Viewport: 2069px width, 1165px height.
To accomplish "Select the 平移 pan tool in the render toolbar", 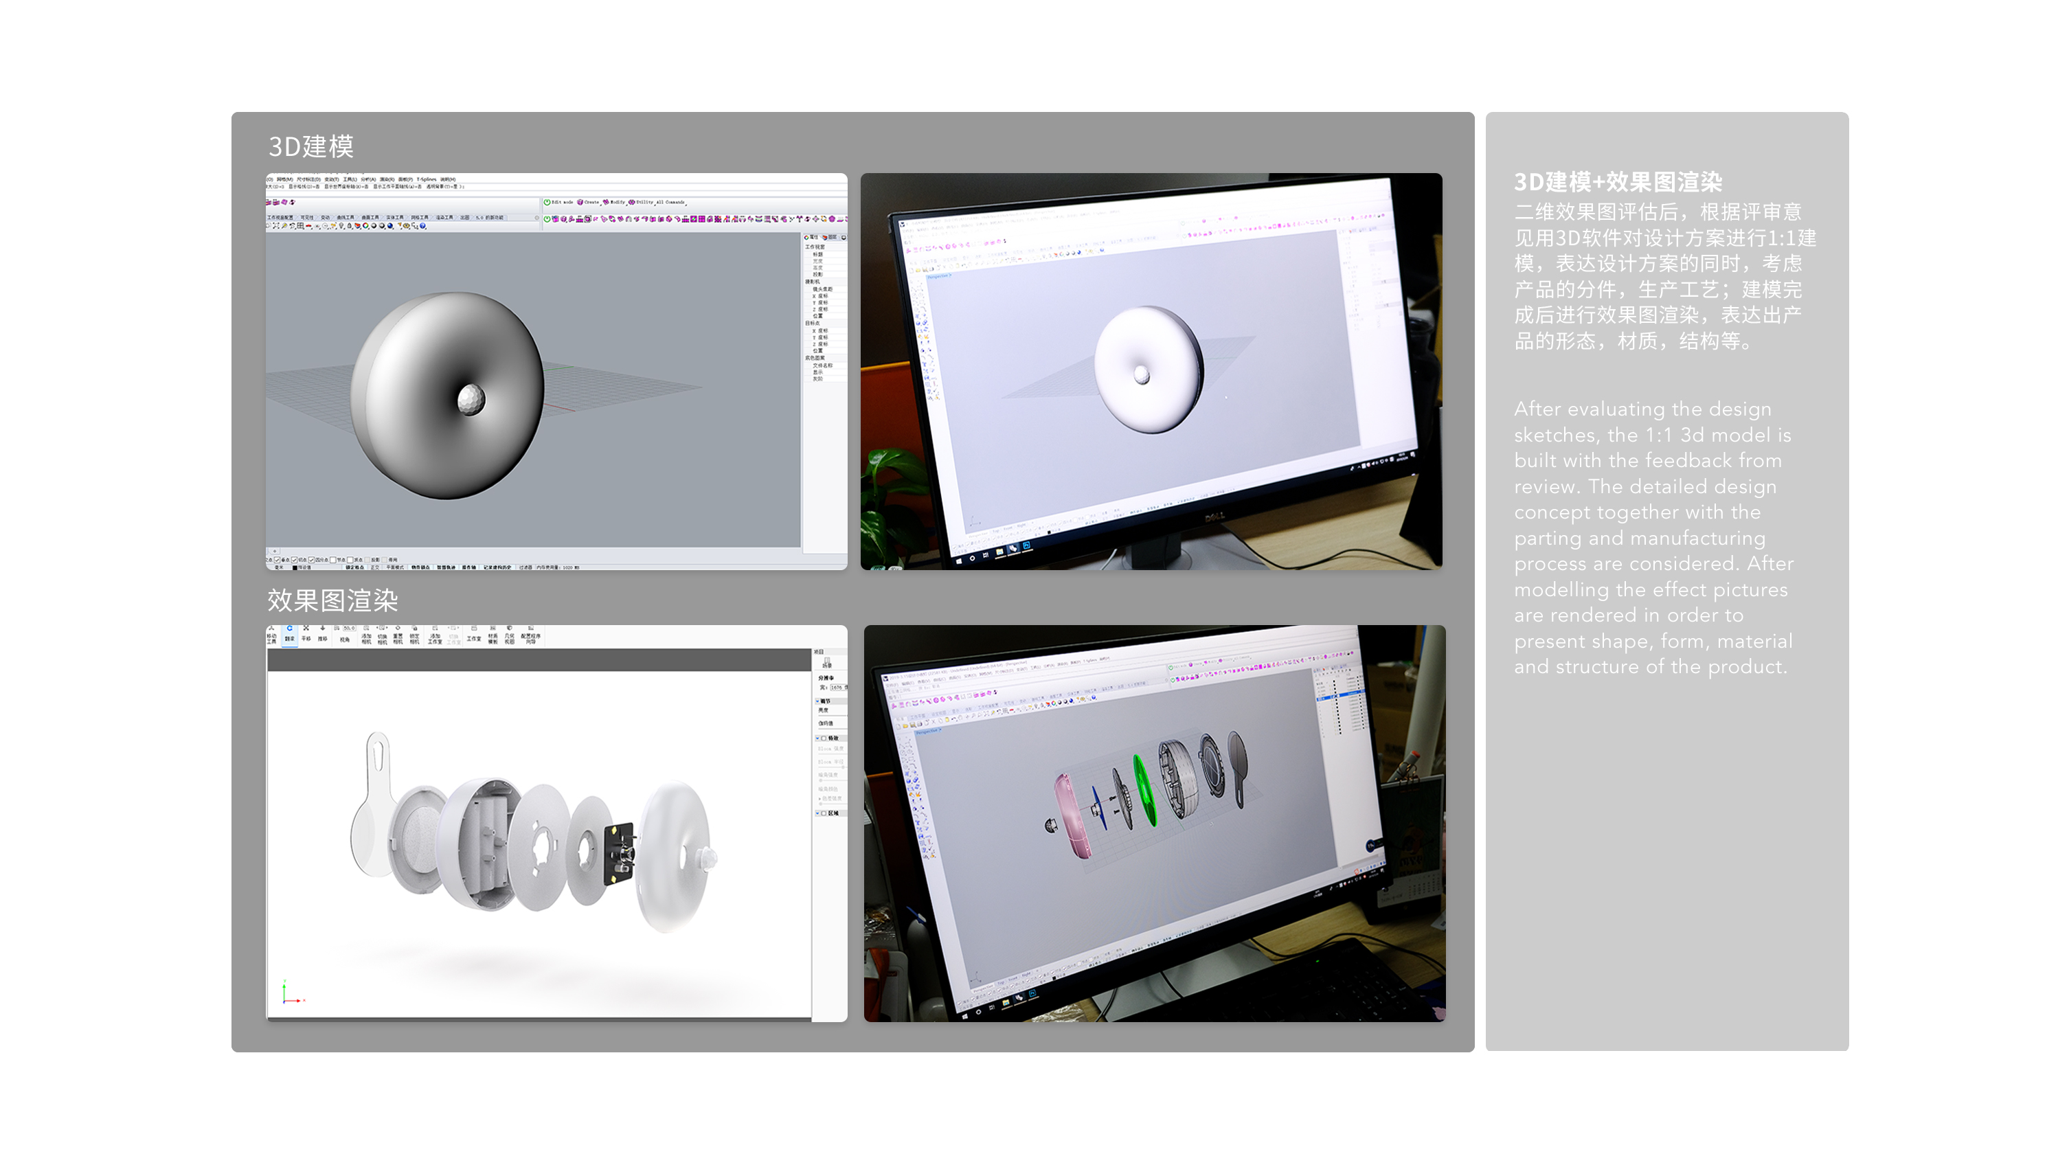I will tap(306, 635).
